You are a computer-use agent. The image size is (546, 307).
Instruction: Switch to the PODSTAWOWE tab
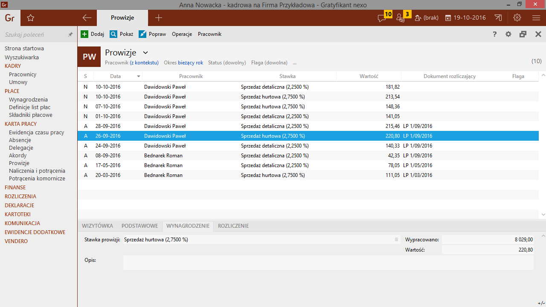pyautogui.click(x=139, y=226)
